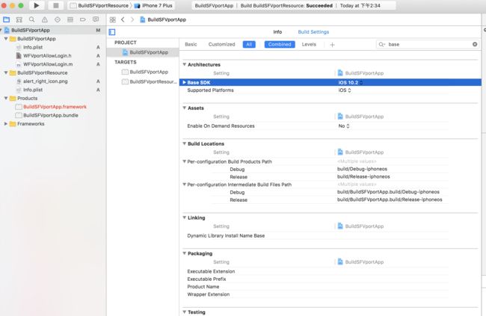486x316 pixels.
Task: Select the Customized filter
Action: (221, 44)
